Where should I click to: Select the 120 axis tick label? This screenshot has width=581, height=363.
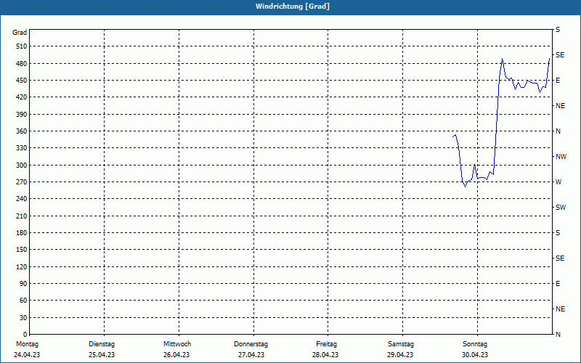(x=22, y=266)
